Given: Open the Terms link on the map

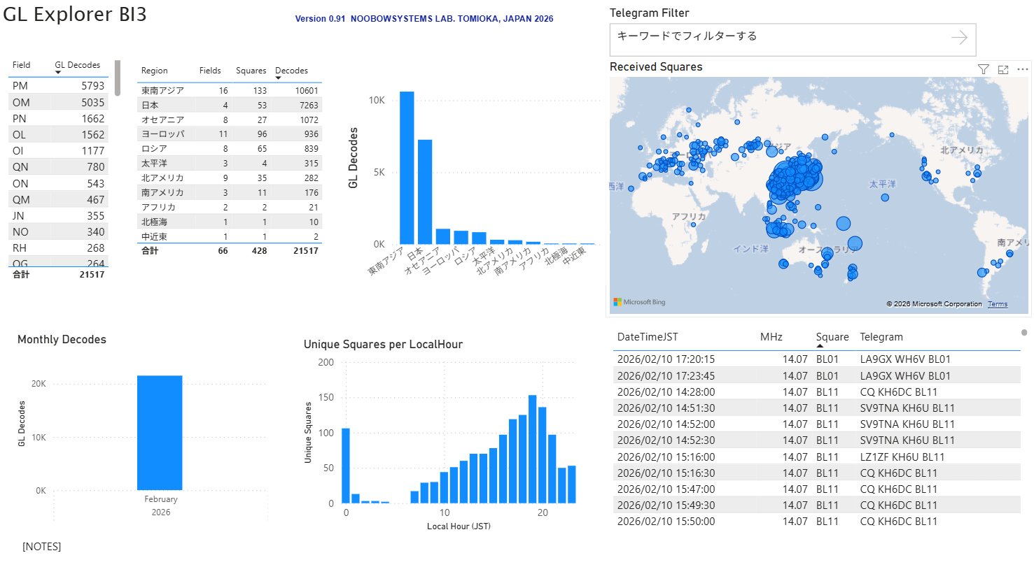Looking at the screenshot, I should tap(997, 304).
